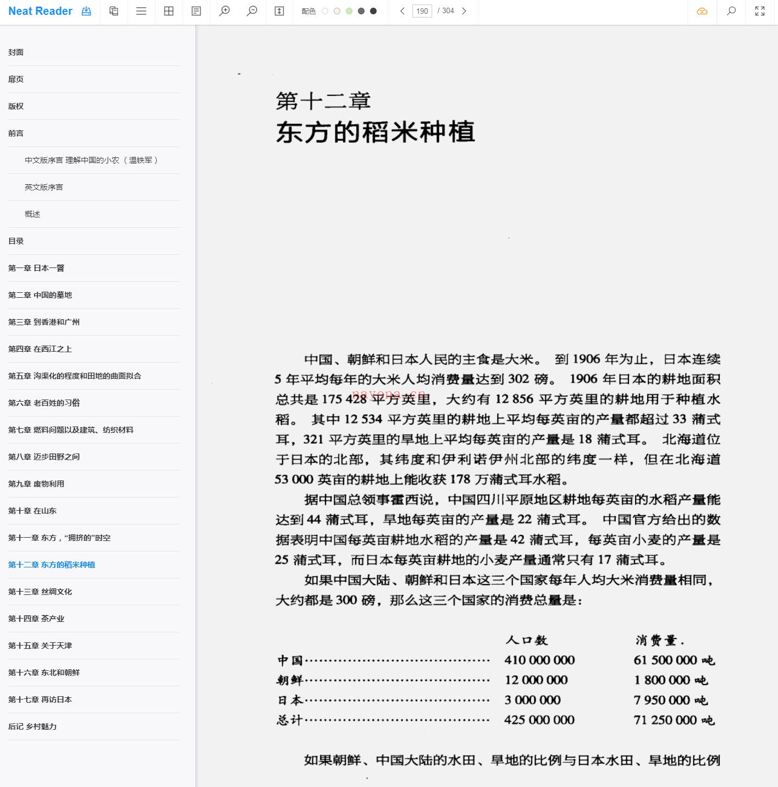The height and width of the screenshot is (787, 778).
Task: Click the 朝鲜 row label in table
Action: coord(290,680)
